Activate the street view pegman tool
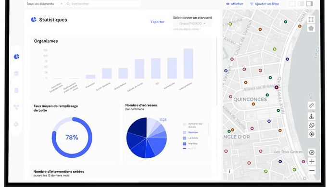 312,117
